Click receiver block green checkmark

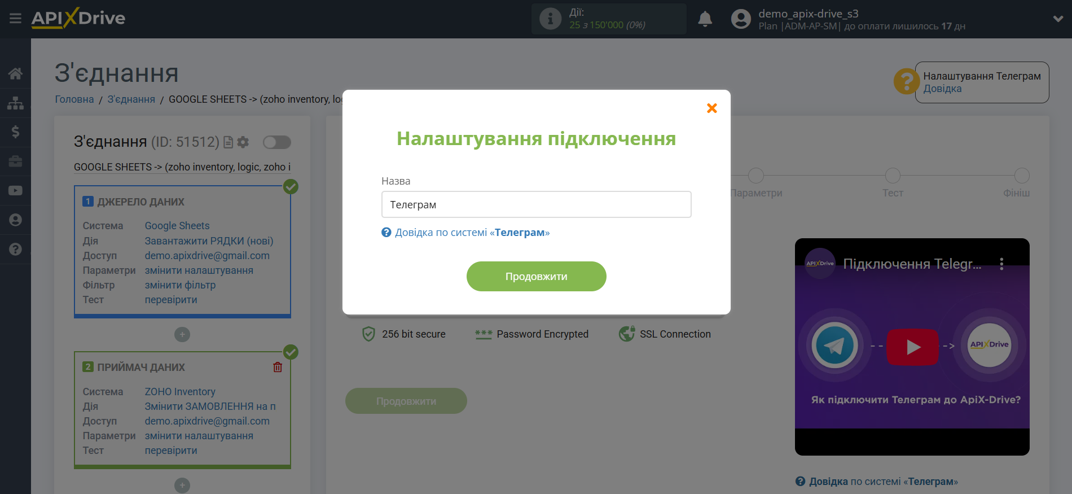(x=291, y=352)
